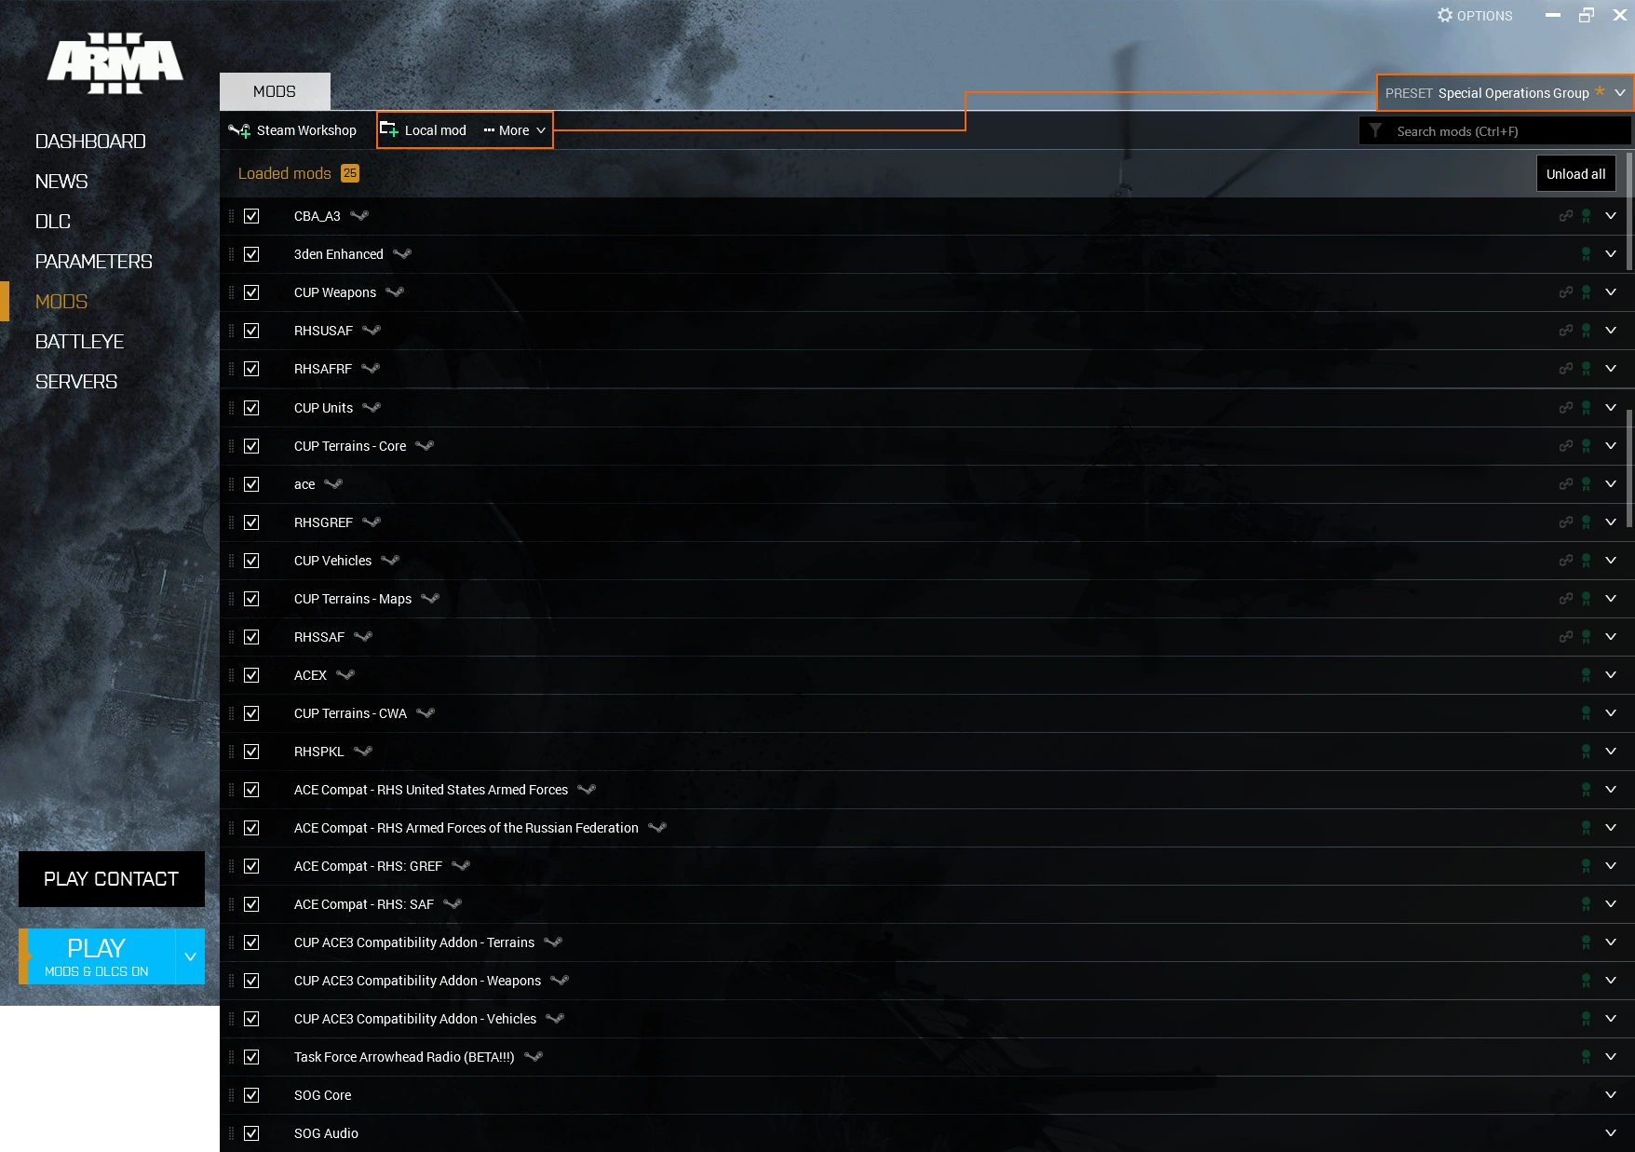Open the DLC section

coord(53,222)
